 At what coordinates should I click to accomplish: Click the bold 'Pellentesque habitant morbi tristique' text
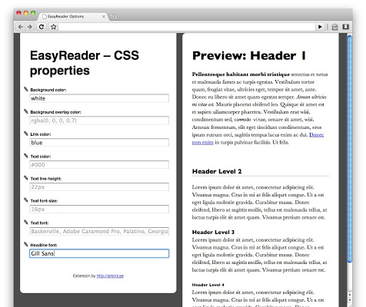241,74
